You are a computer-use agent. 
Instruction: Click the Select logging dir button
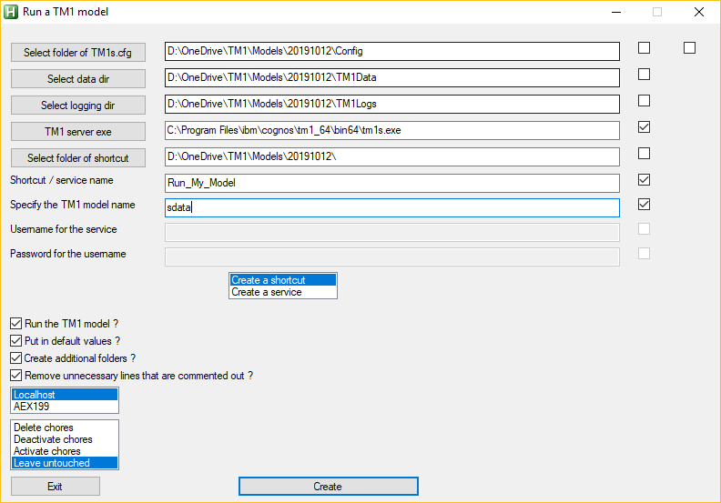pos(77,106)
